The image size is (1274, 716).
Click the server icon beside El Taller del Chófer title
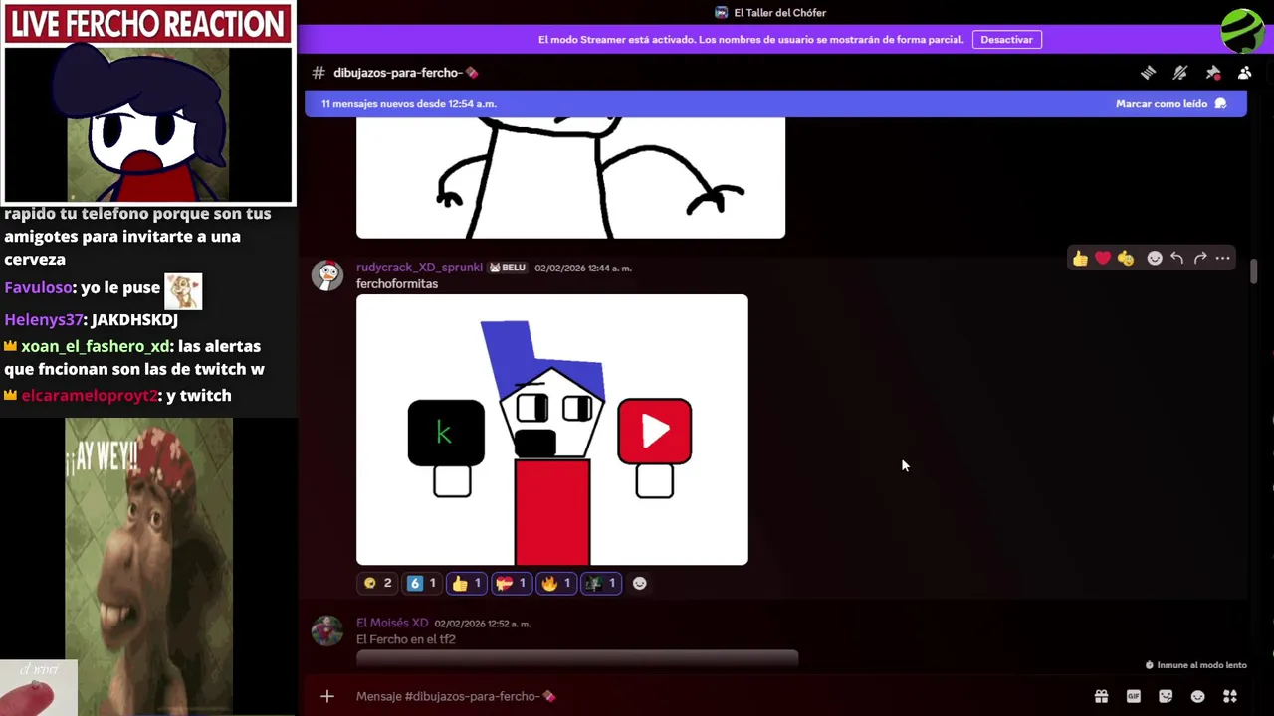(x=722, y=13)
